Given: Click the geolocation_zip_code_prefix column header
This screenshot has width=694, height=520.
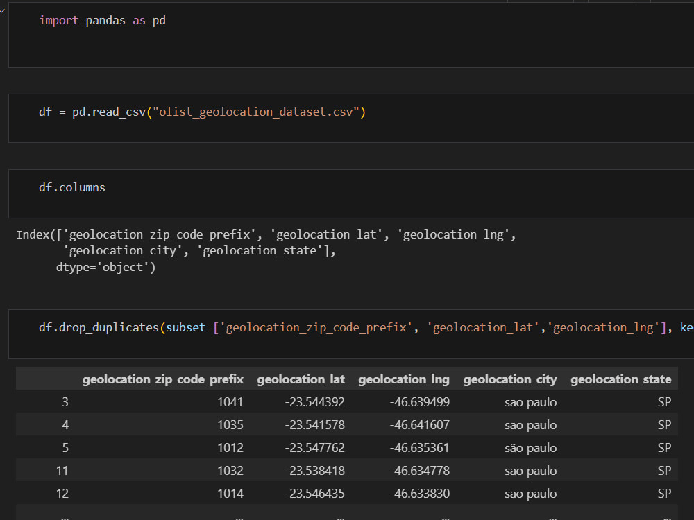Looking at the screenshot, I should (x=163, y=379).
